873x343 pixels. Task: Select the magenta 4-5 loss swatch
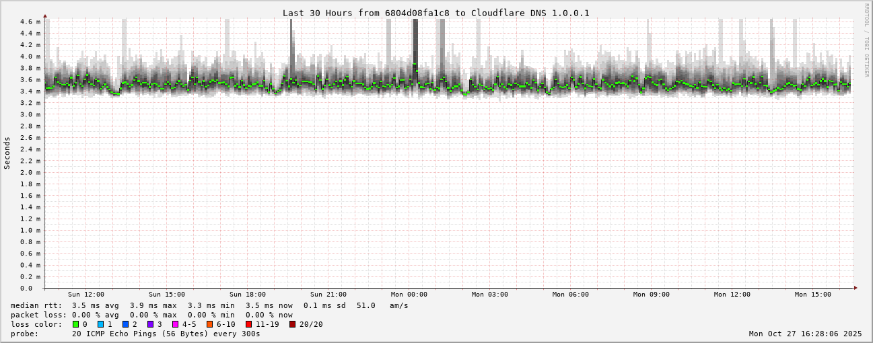tap(176, 324)
